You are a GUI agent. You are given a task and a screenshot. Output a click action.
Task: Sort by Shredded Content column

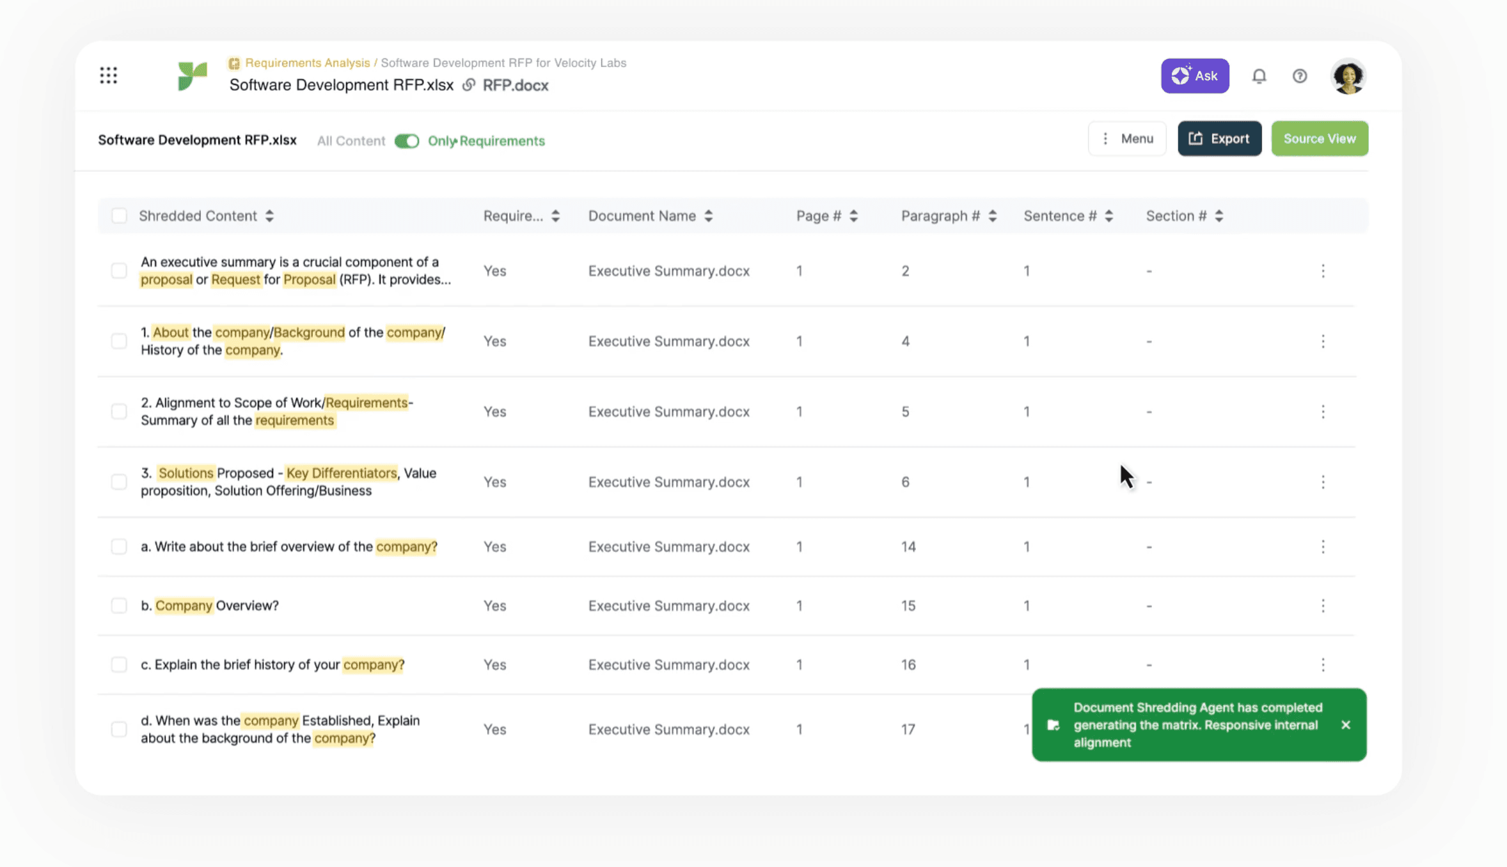pos(269,216)
